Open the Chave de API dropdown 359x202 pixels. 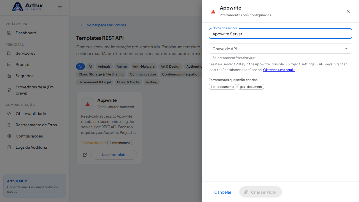280,49
